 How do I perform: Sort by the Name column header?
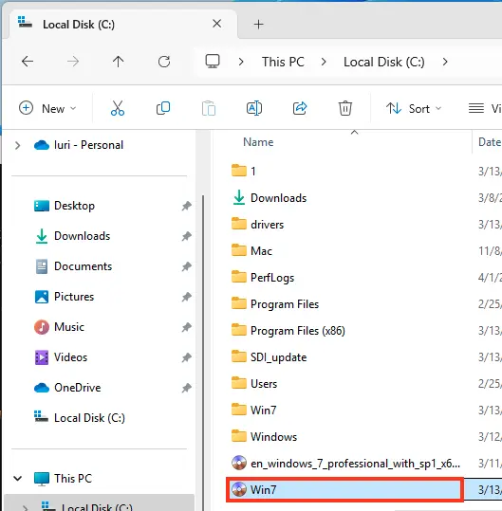pyautogui.click(x=258, y=142)
